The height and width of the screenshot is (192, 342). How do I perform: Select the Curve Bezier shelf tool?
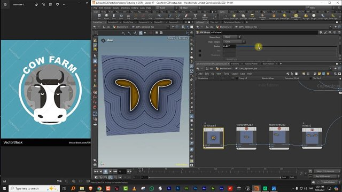point(159,17)
